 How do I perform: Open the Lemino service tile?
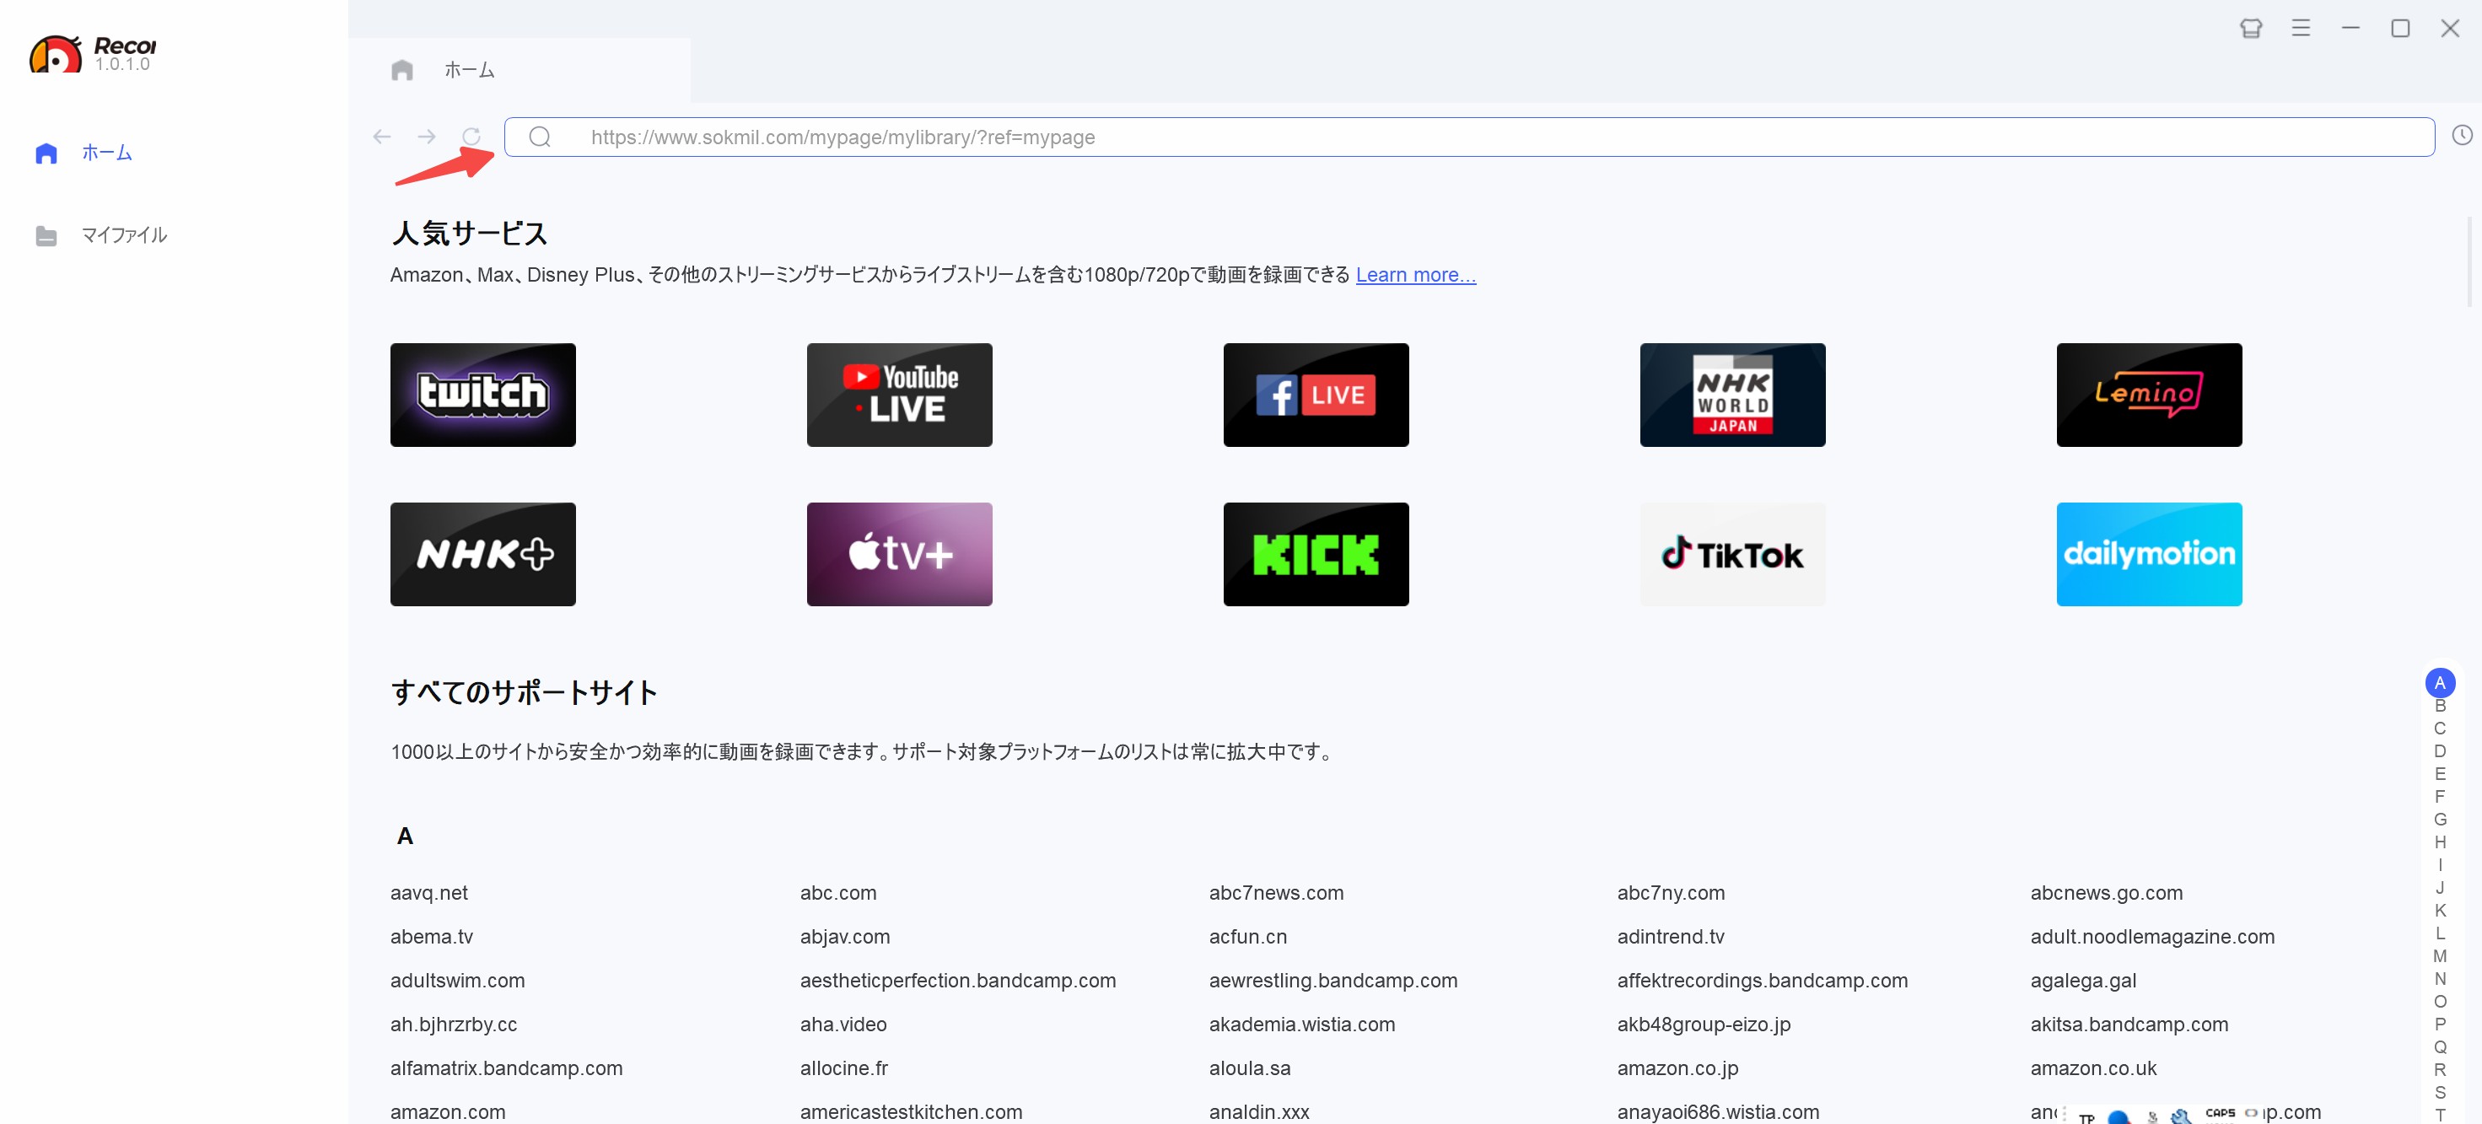coord(2149,395)
